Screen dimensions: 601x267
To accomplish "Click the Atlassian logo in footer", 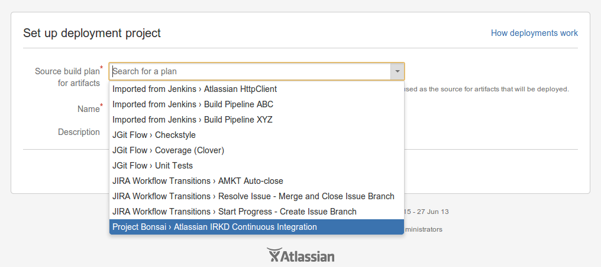I will click(x=300, y=255).
